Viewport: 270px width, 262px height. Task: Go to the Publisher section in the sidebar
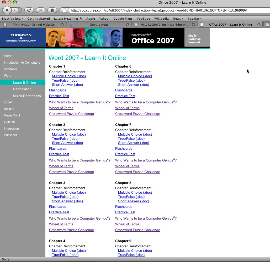click(10, 135)
